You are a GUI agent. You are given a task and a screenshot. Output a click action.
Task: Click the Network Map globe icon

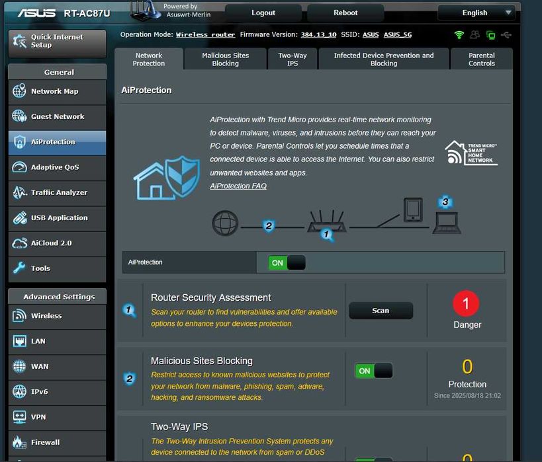click(19, 91)
